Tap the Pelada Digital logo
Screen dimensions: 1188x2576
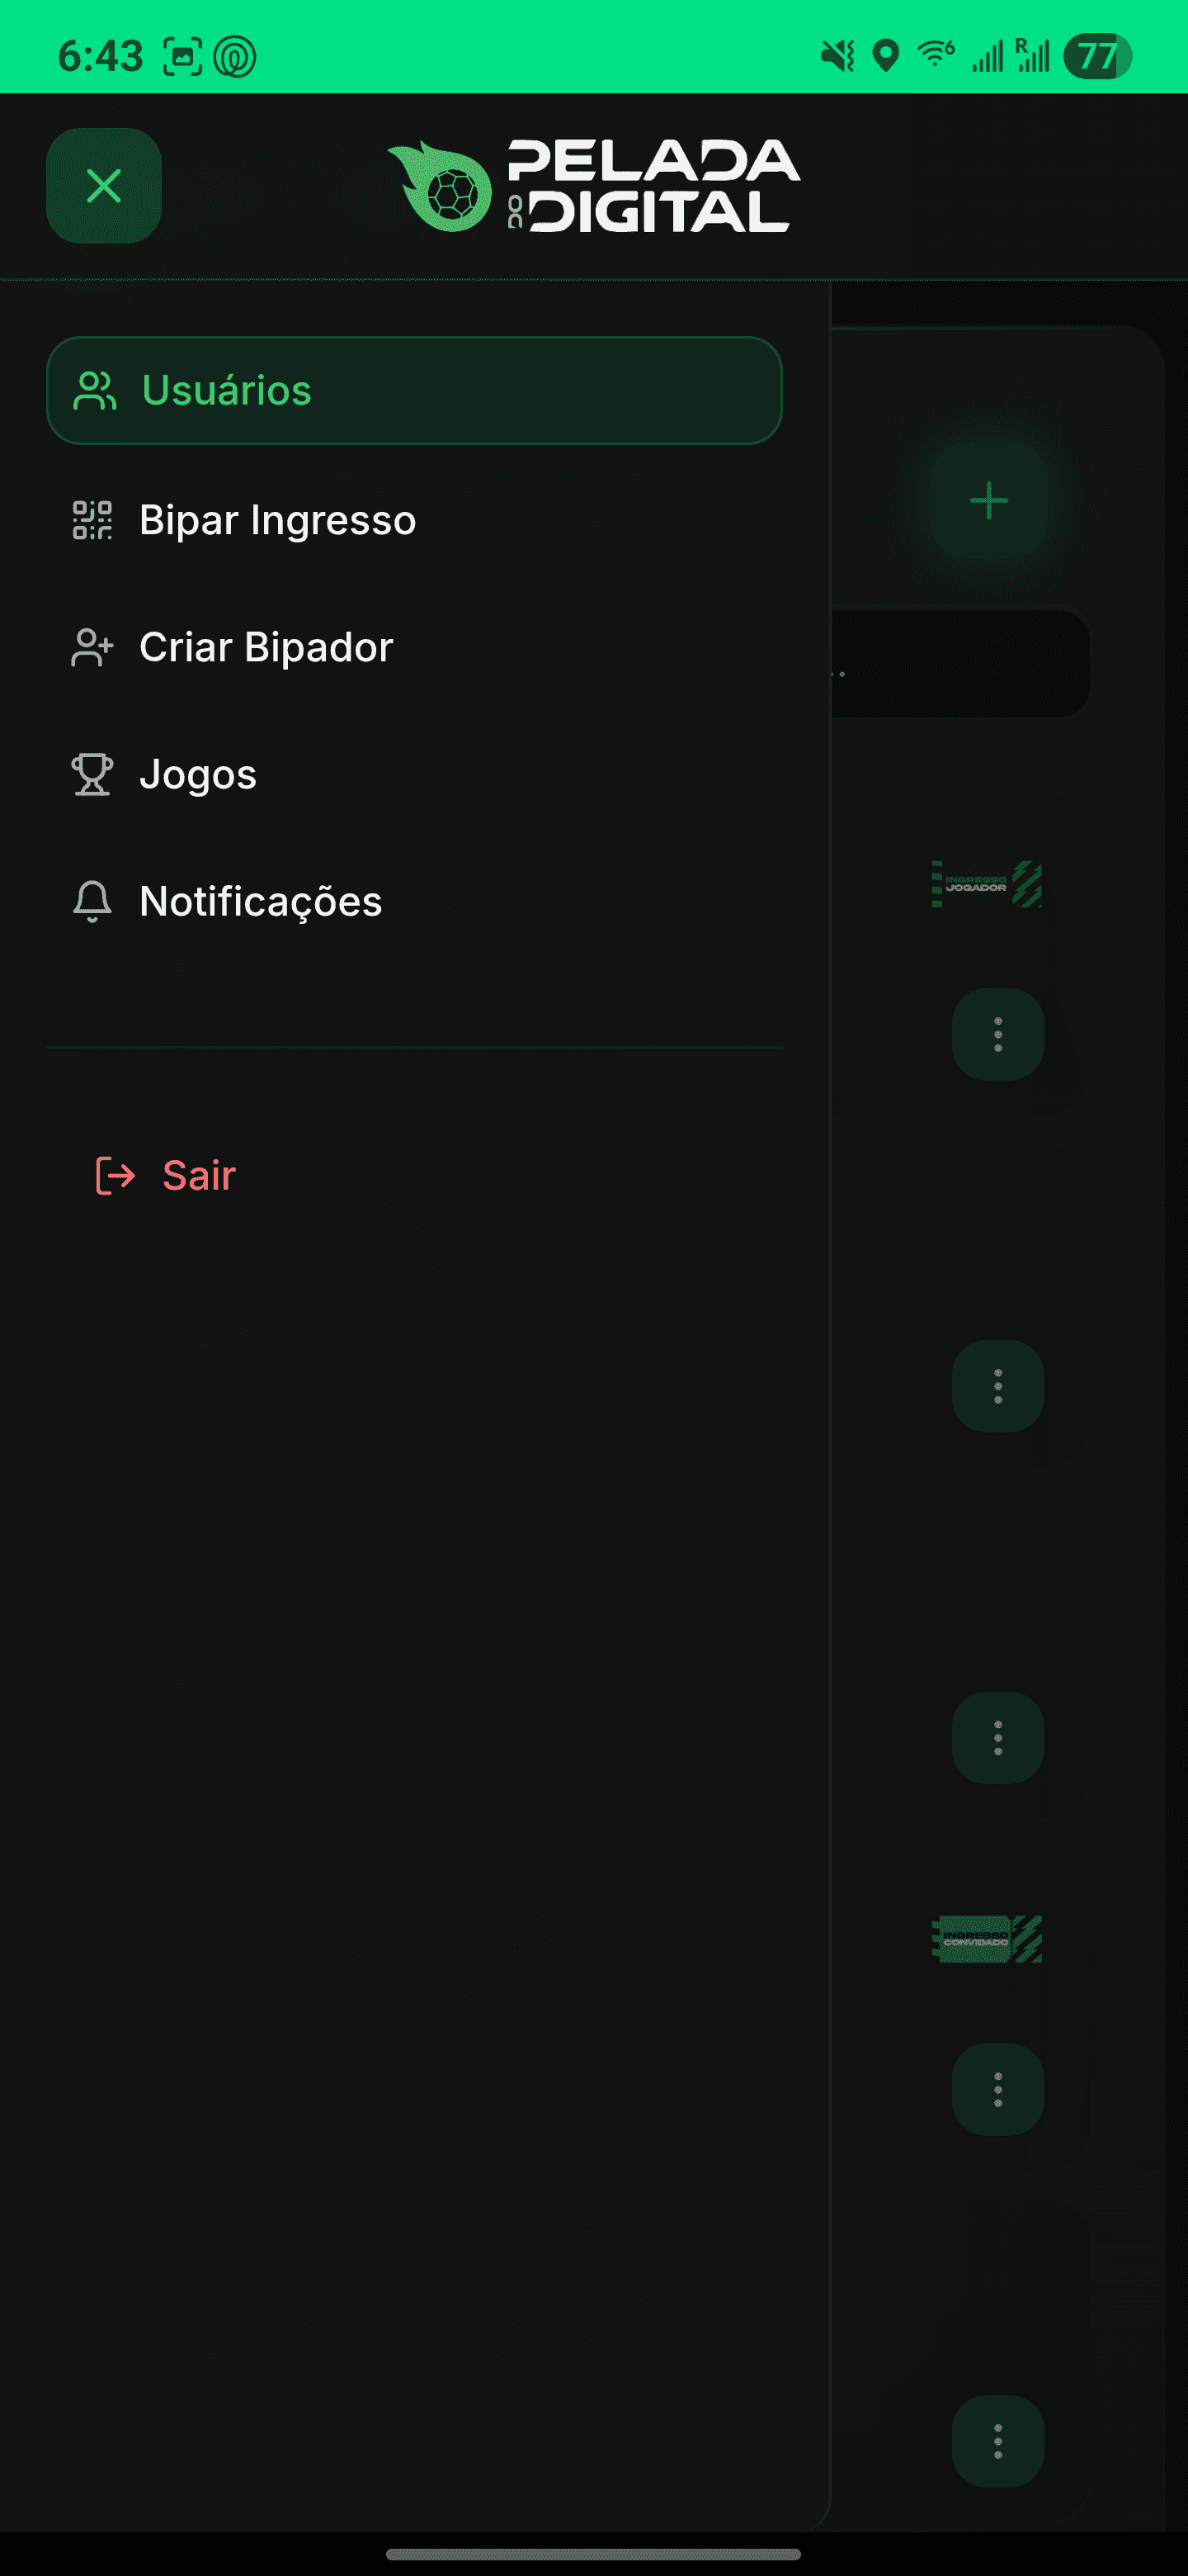593,186
